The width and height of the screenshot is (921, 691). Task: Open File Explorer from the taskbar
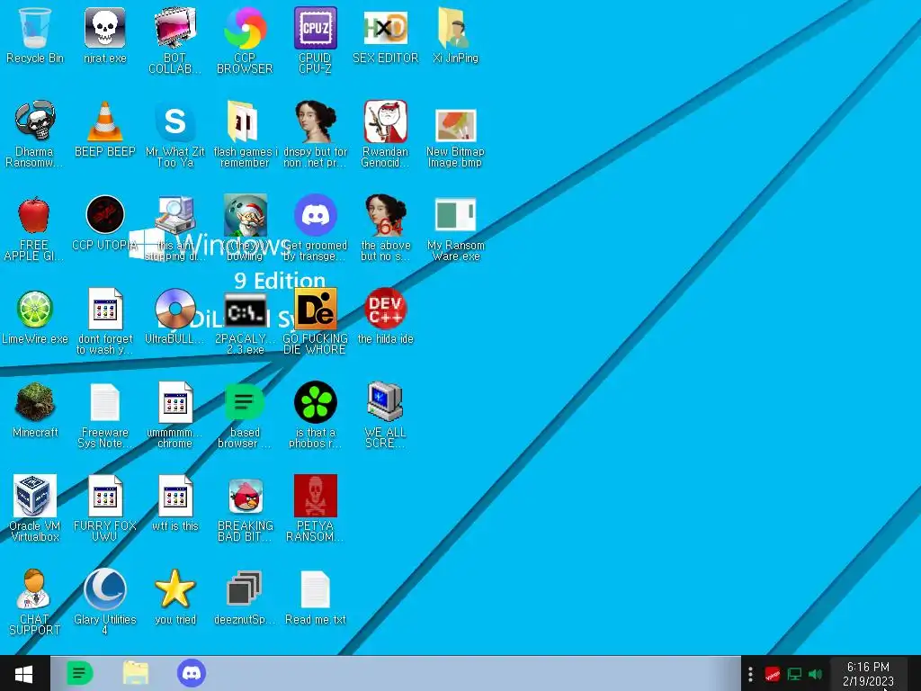click(x=136, y=673)
